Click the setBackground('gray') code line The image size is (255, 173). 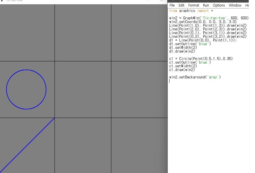(195, 77)
